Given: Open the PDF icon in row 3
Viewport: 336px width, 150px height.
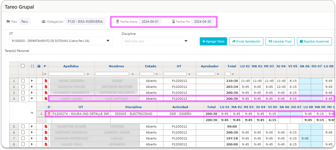Looking at the screenshot, I should coord(46,93).
